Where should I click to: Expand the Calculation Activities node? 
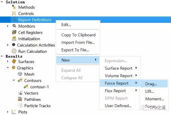click(x=7, y=45)
